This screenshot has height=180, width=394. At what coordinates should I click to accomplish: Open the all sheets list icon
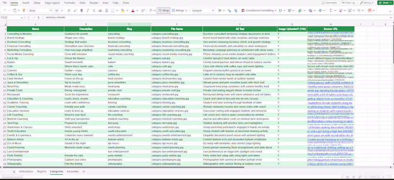[14, 171]
